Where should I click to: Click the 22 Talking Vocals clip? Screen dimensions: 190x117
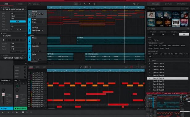pyautogui.click(x=115, y=56)
